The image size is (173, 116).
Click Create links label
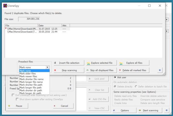pyautogui.click(x=120, y=103)
